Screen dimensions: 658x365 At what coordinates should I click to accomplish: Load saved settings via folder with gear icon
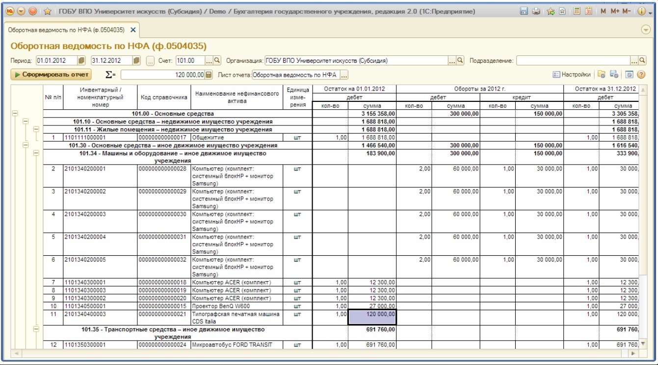[x=602, y=75]
